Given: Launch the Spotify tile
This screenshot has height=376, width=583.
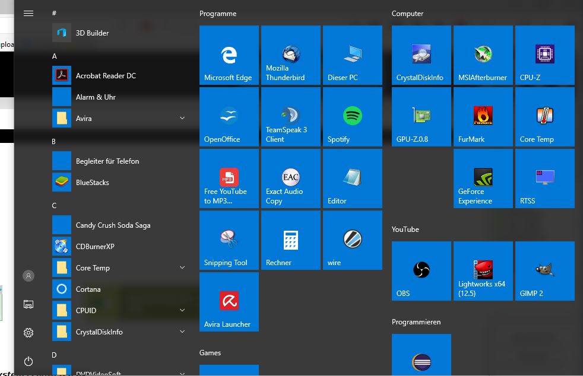Looking at the screenshot, I should [353, 117].
